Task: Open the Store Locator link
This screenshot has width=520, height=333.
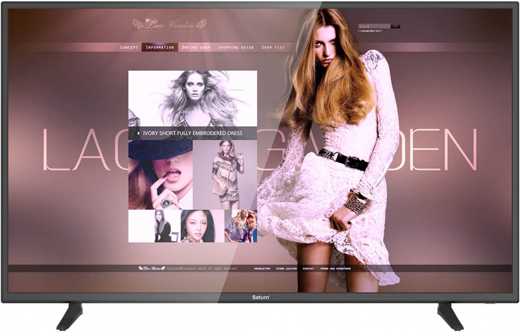Action: click(x=286, y=268)
